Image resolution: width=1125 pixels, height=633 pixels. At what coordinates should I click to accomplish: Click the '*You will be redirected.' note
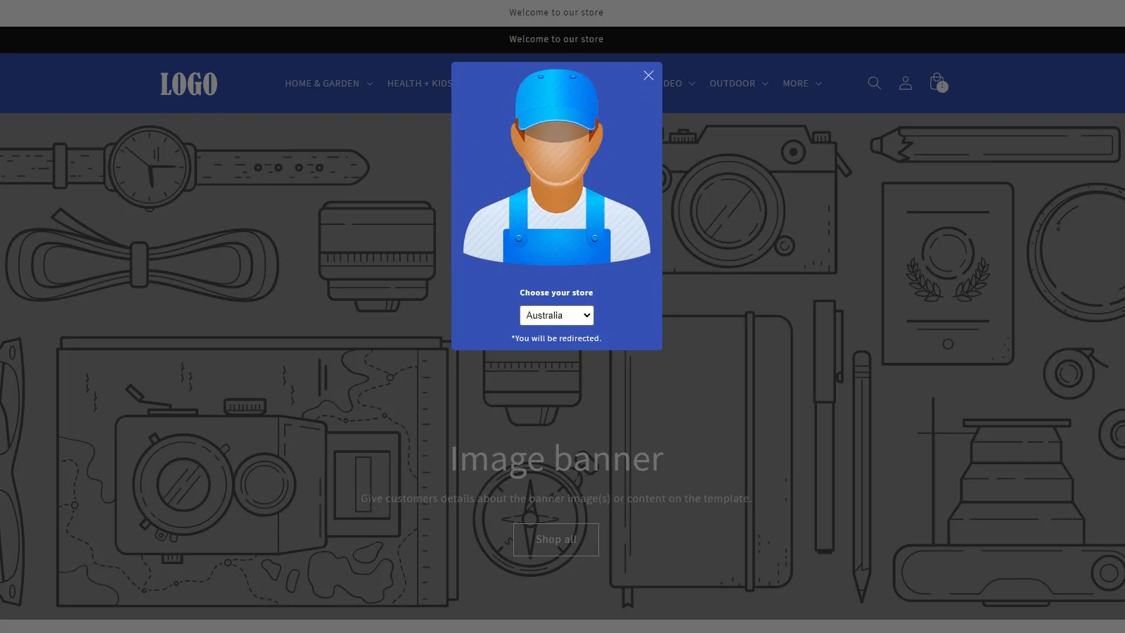(x=556, y=338)
